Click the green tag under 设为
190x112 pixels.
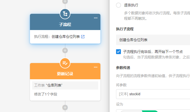click(150, 111)
